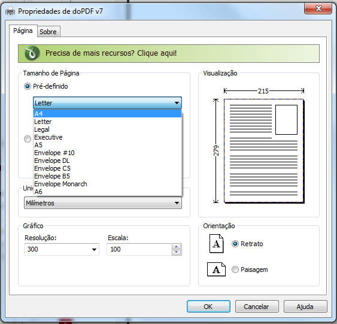Expand the Resolução 300 dropdown
The width and height of the screenshot is (337, 324).
click(x=62, y=249)
